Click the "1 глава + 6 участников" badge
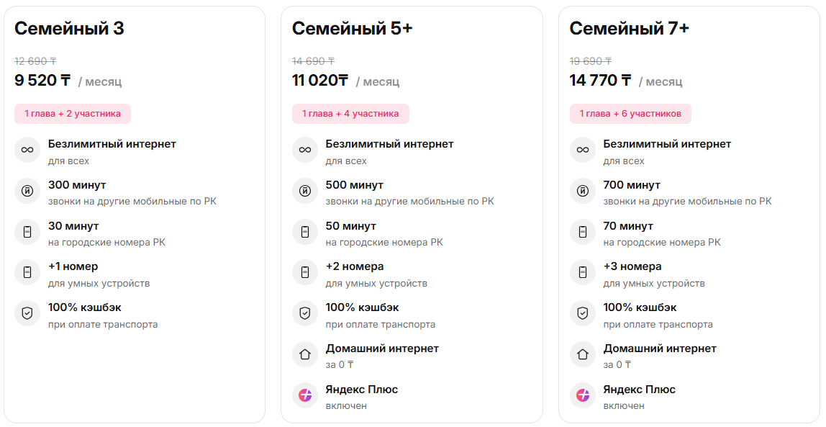 click(630, 114)
